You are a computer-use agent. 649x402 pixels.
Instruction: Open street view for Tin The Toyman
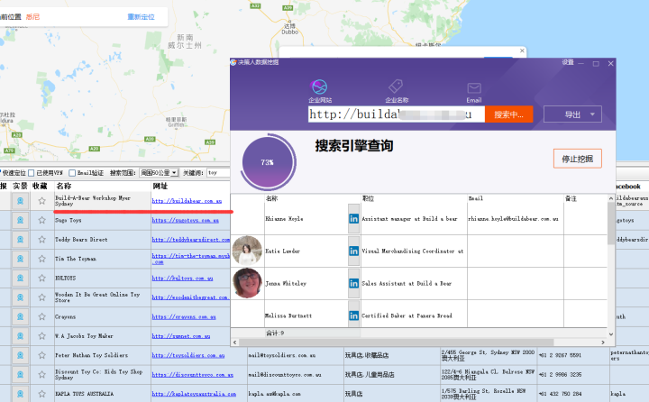20,259
